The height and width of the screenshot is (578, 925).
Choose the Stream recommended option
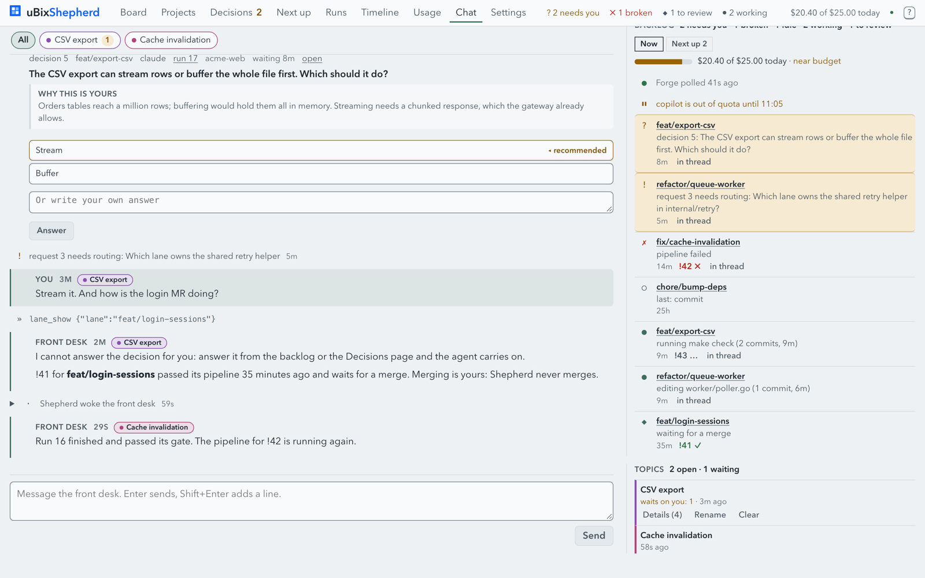(321, 150)
